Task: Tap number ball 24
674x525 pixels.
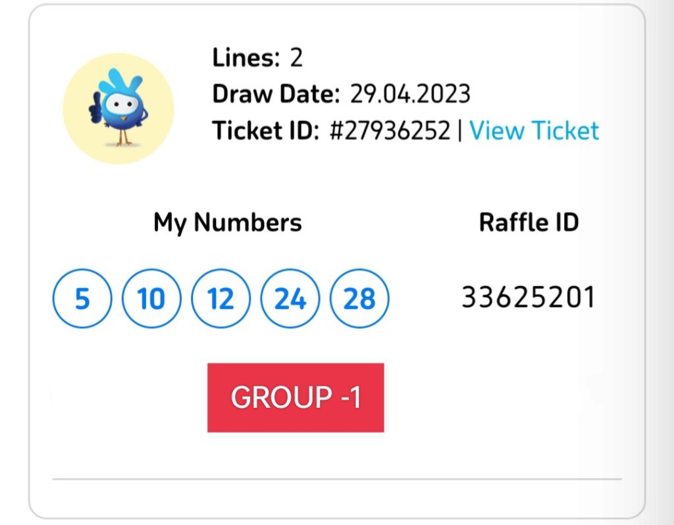Action: (290, 299)
